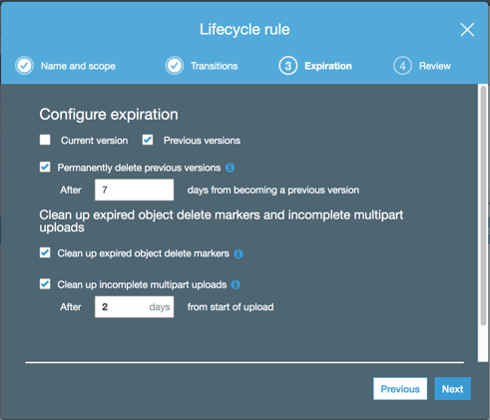
Task: Open info icon next to expired object delete markers
Action: [x=239, y=253]
